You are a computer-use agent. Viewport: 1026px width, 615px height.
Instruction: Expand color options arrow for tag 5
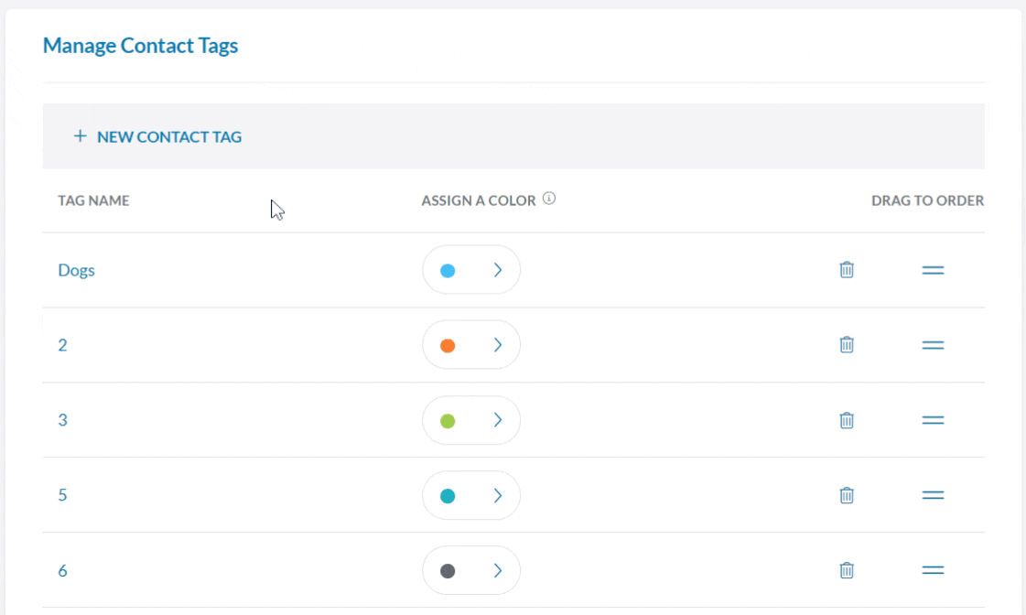[x=498, y=495]
